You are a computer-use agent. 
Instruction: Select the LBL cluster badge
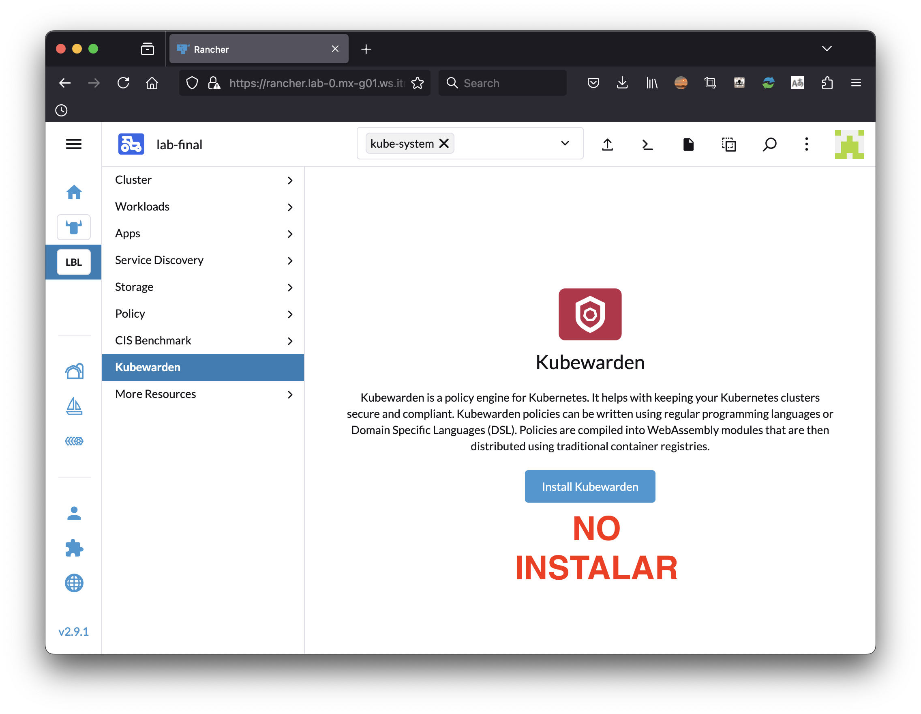[74, 262]
